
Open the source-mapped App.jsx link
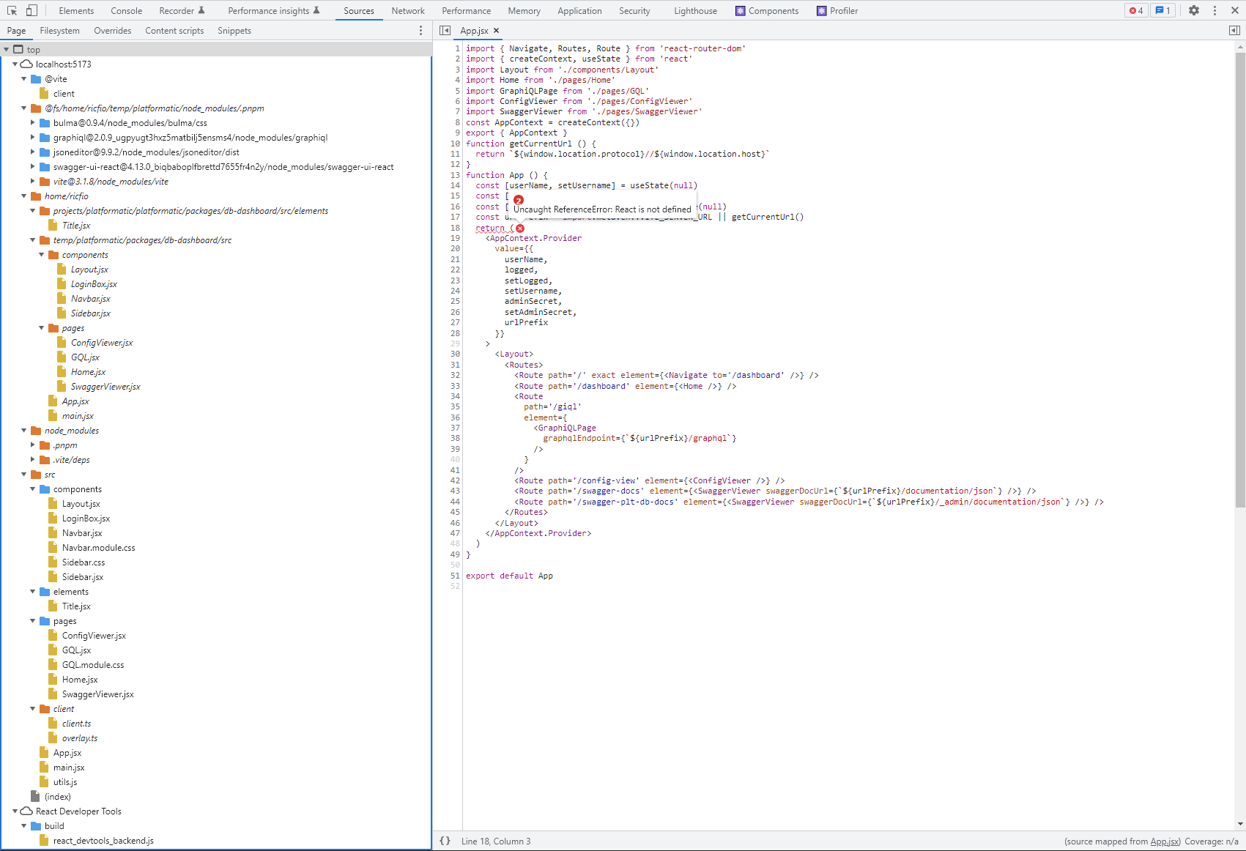click(x=1165, y=841)
